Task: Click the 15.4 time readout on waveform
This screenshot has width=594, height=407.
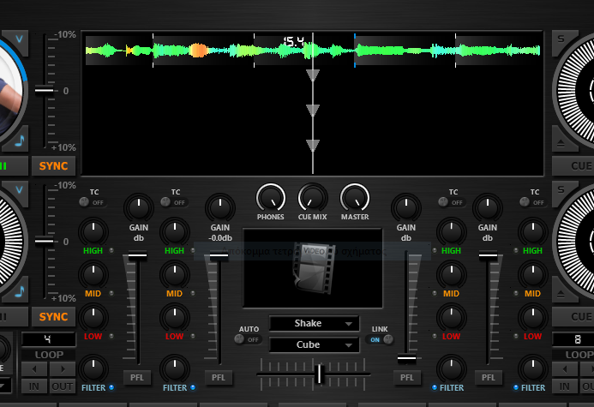Action: 294,41
